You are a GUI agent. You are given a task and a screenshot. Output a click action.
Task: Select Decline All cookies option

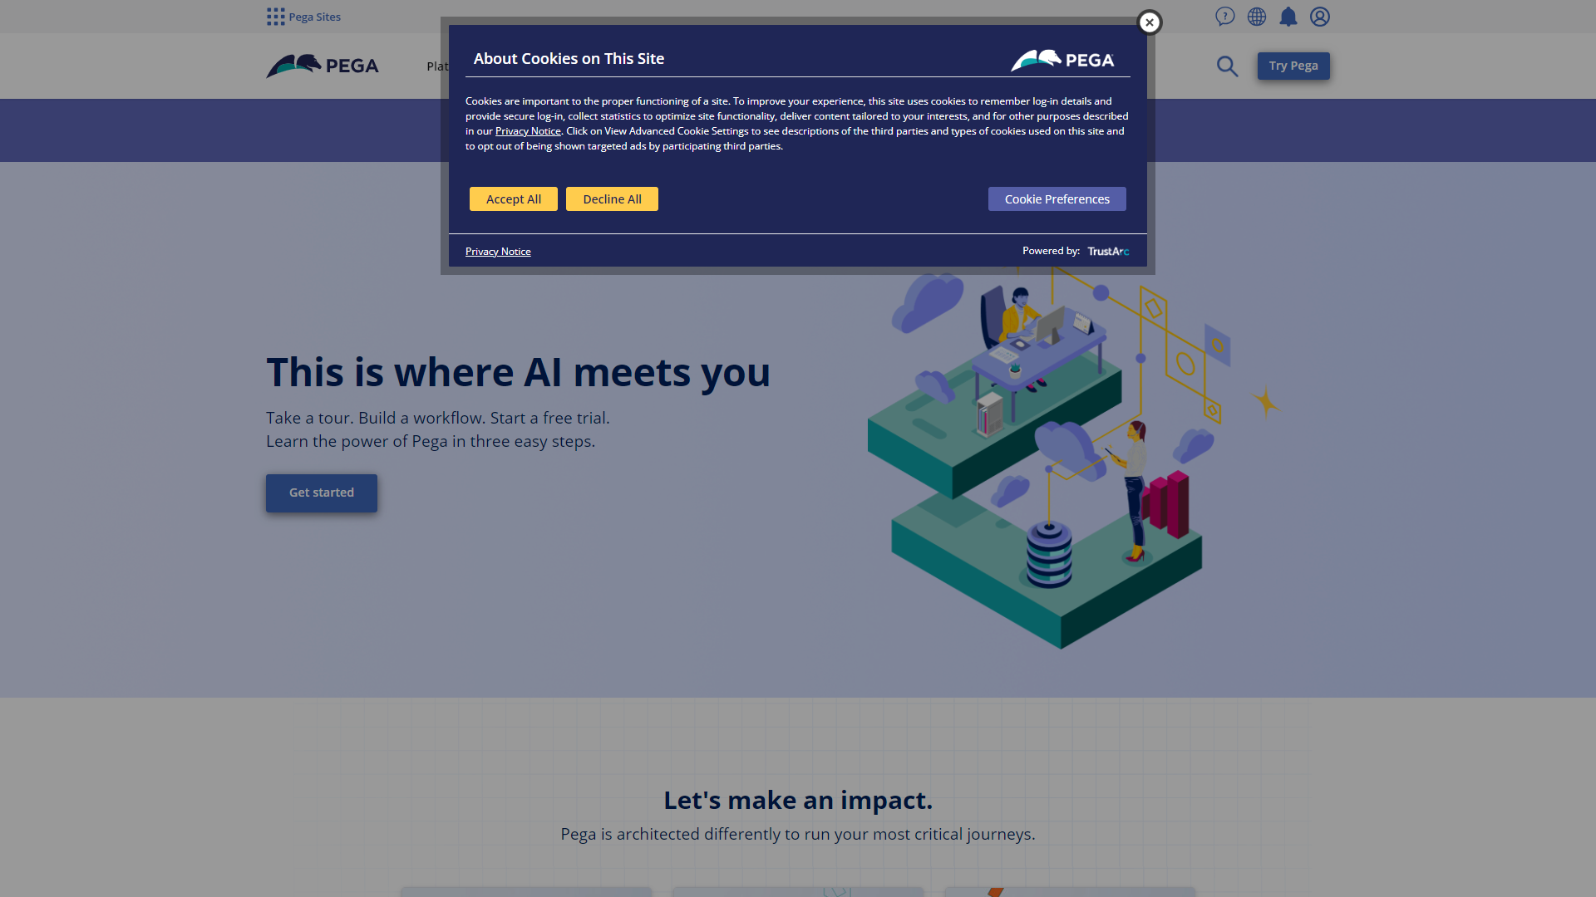tap(612, 199)
